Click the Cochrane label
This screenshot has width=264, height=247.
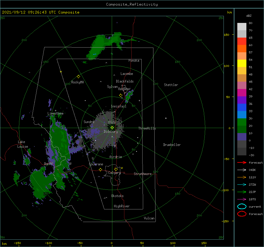tap(96, 164)
